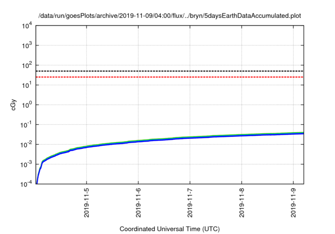Viewport: 335px width, 234px height.
Task: Click the 2019-11-9 date tick label
Action: [x=293, y=203]
